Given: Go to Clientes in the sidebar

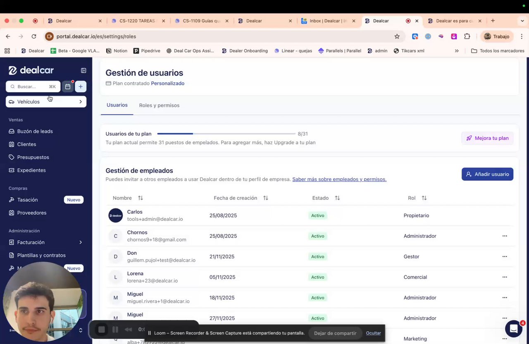Looking at the screenshot, I should tap(26, 144).
